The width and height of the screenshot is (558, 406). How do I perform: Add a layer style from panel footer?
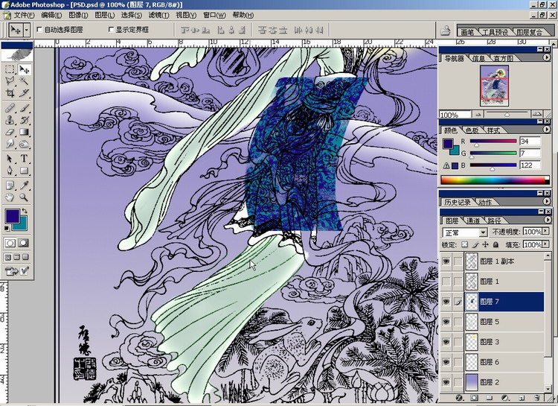(x=459, y=398)
